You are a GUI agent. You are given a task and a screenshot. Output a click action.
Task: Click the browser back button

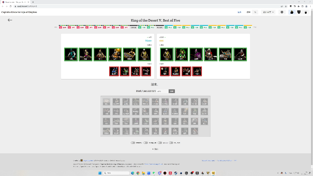pos(3,6)
